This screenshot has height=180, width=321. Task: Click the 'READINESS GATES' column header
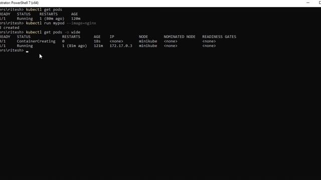coord(219,36)
